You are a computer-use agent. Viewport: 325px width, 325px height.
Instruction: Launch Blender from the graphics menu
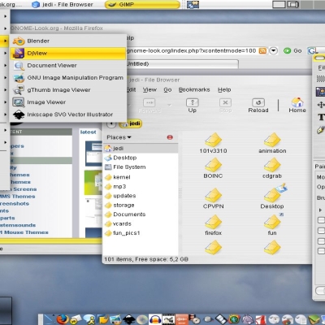[68, 41]
